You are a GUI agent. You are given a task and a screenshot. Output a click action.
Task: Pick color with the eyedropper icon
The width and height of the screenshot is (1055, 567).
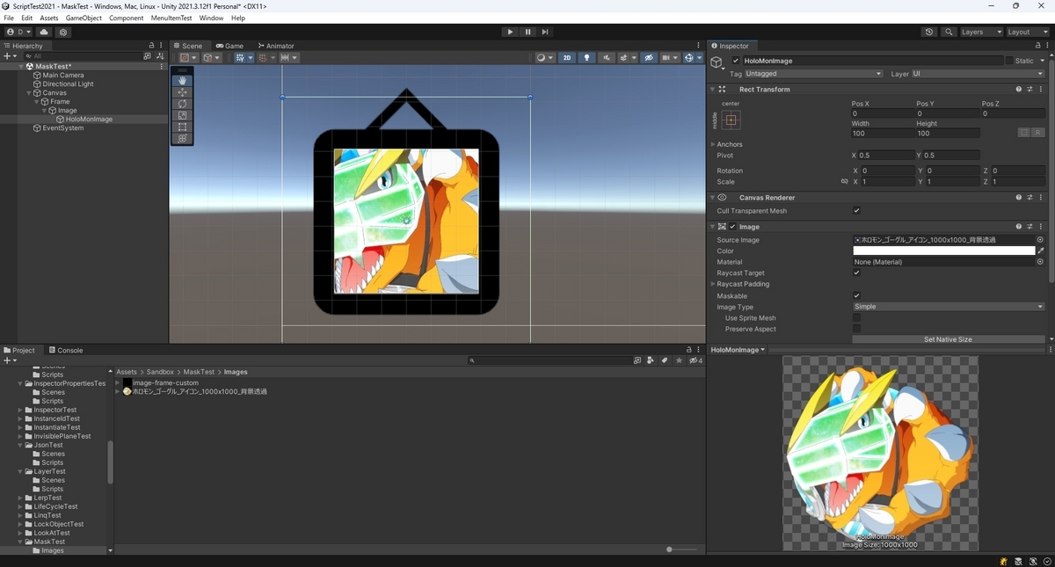pyautogui.click(x=1041, y=251)
